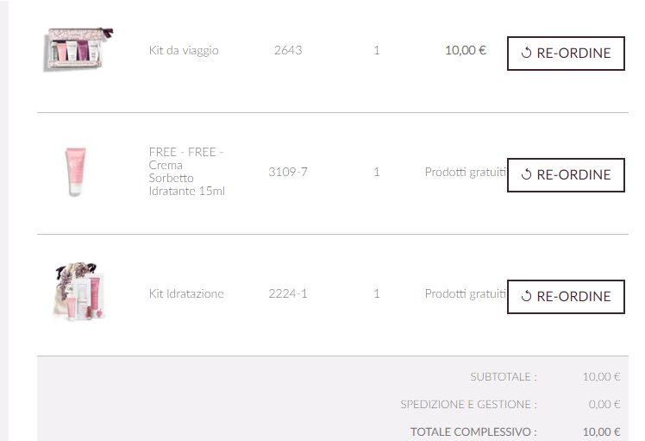
Task: Click Prodotti gratuiti in the Kit Idratazione row
Action: (465, 293)
